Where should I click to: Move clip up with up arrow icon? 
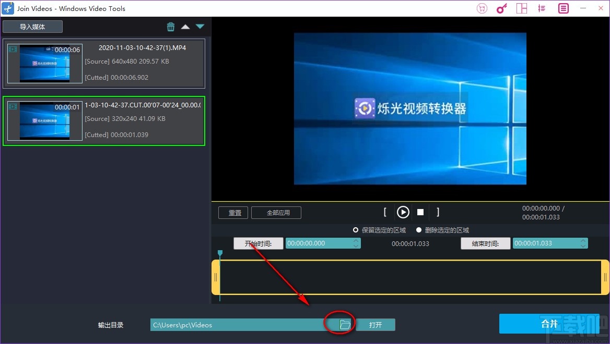[x=185, y=26]
